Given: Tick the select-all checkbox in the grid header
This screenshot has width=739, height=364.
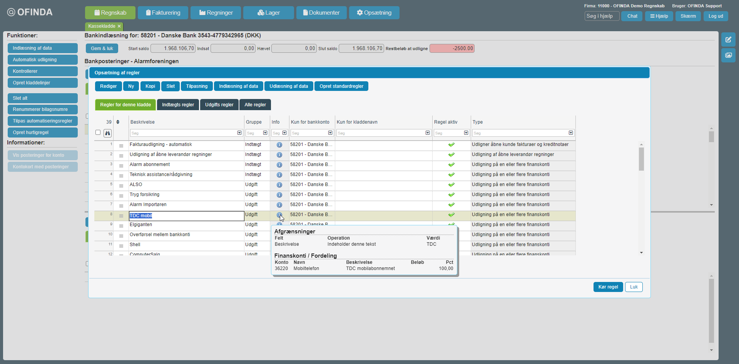Looking at the screenshot, I should [x=98, y=133].
